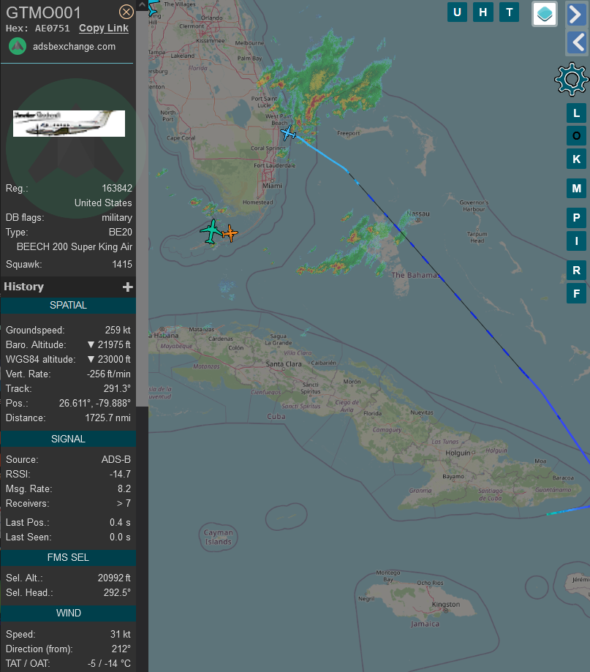Expand the History section with plus
The height and width of the screenshot is (672, 590).
click(128, 287)
